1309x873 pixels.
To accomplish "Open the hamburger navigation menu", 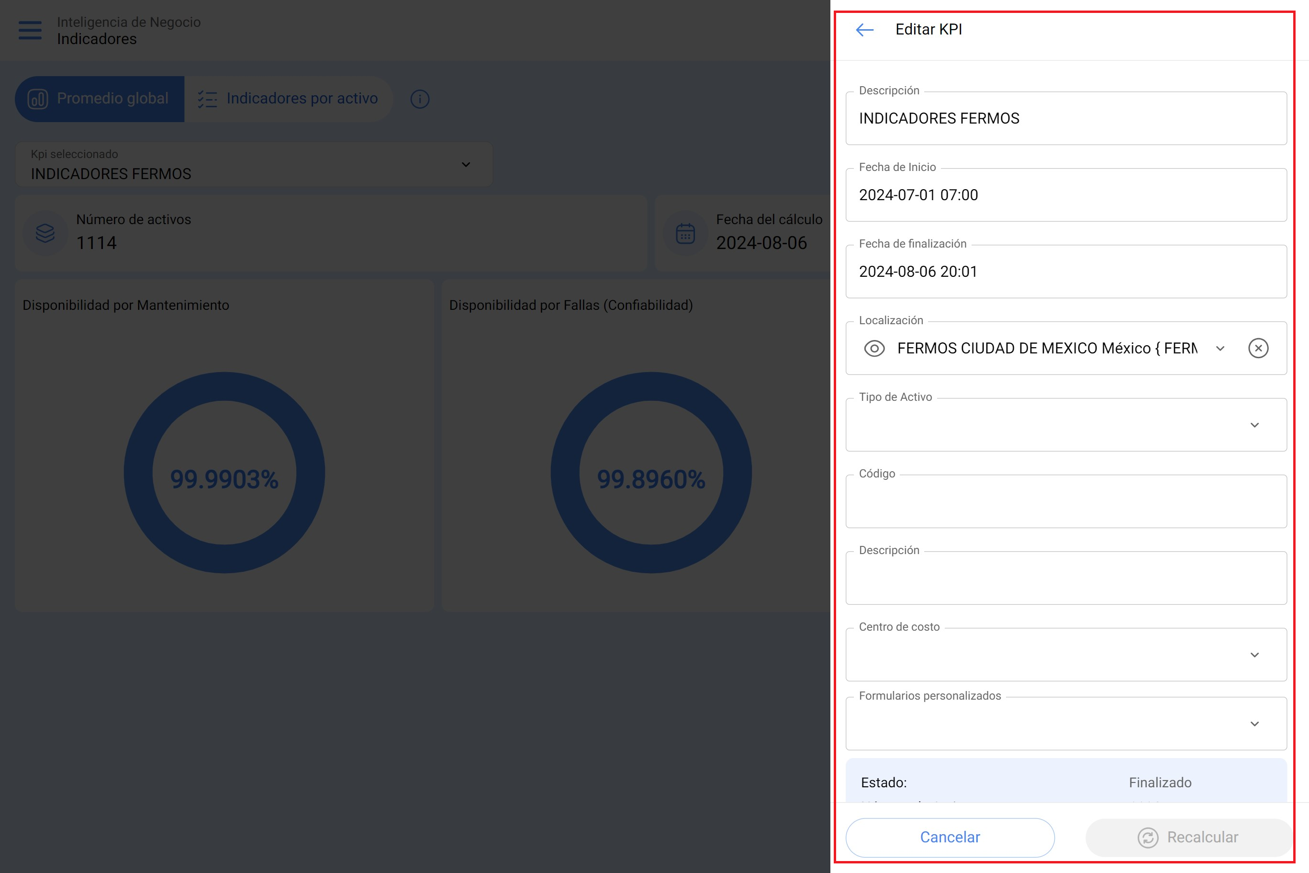I will tap(30, 30).
